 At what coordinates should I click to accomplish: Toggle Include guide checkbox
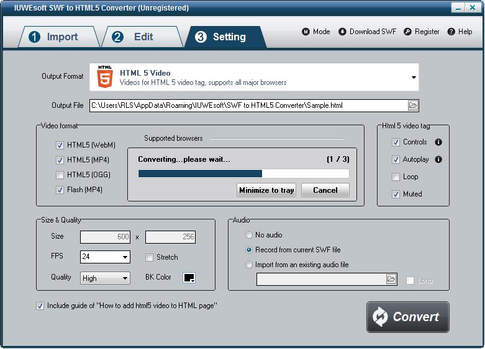click(40, 306)
